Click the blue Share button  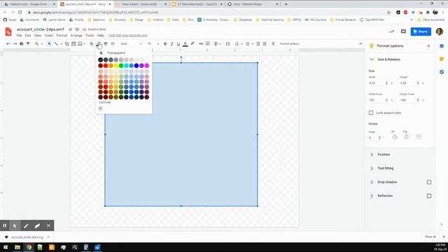pos(421,31)
